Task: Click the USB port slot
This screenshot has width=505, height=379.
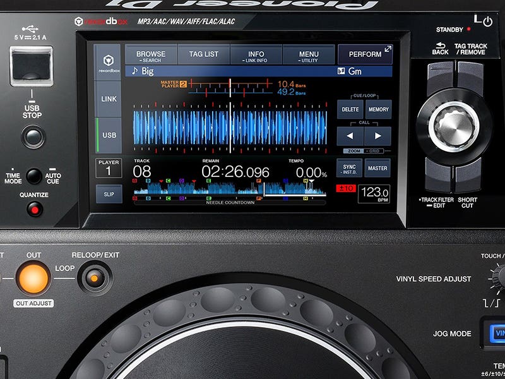Action: coord(31,66)
